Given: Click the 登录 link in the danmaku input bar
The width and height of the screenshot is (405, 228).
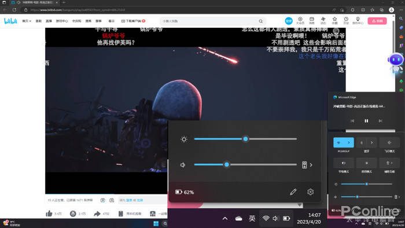Looking at the screenshot, I should tap(129, 200).
